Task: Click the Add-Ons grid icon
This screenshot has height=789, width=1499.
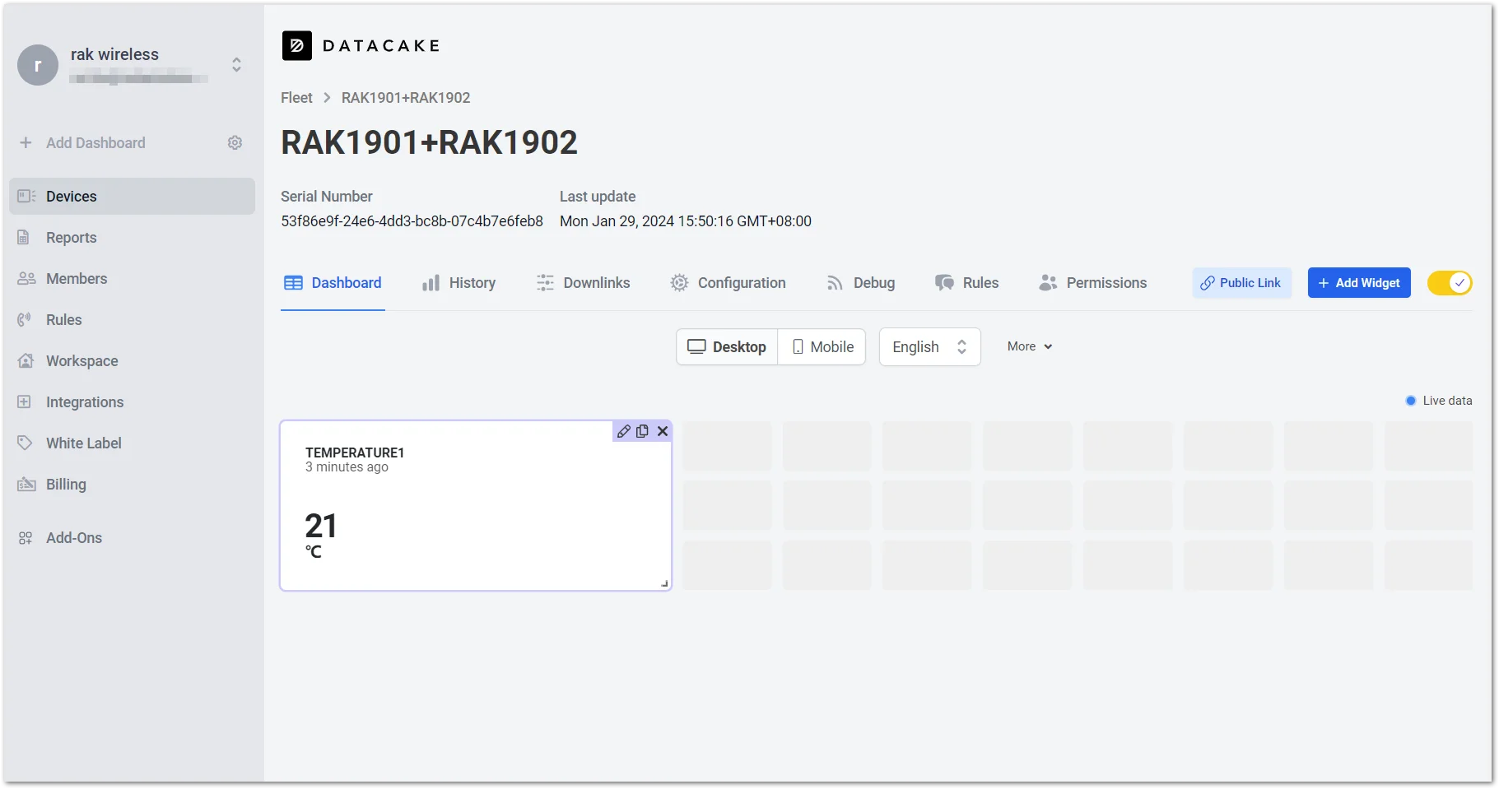Action: [26, 538]
